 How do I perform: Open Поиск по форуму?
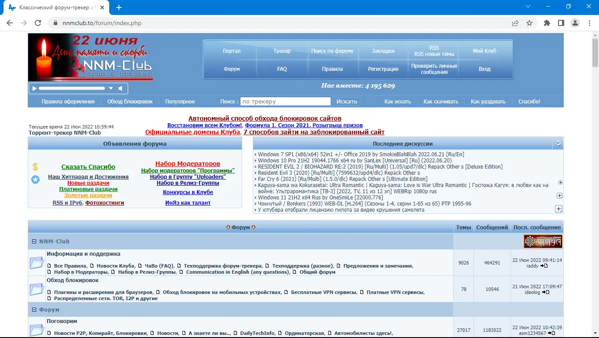[332, 51]
